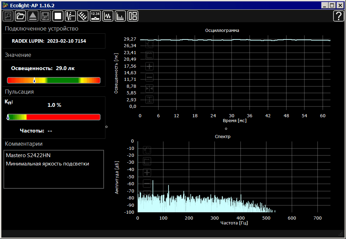Click the 'Освещенность: 29.0 лк' value

click(x=43, y=68)
